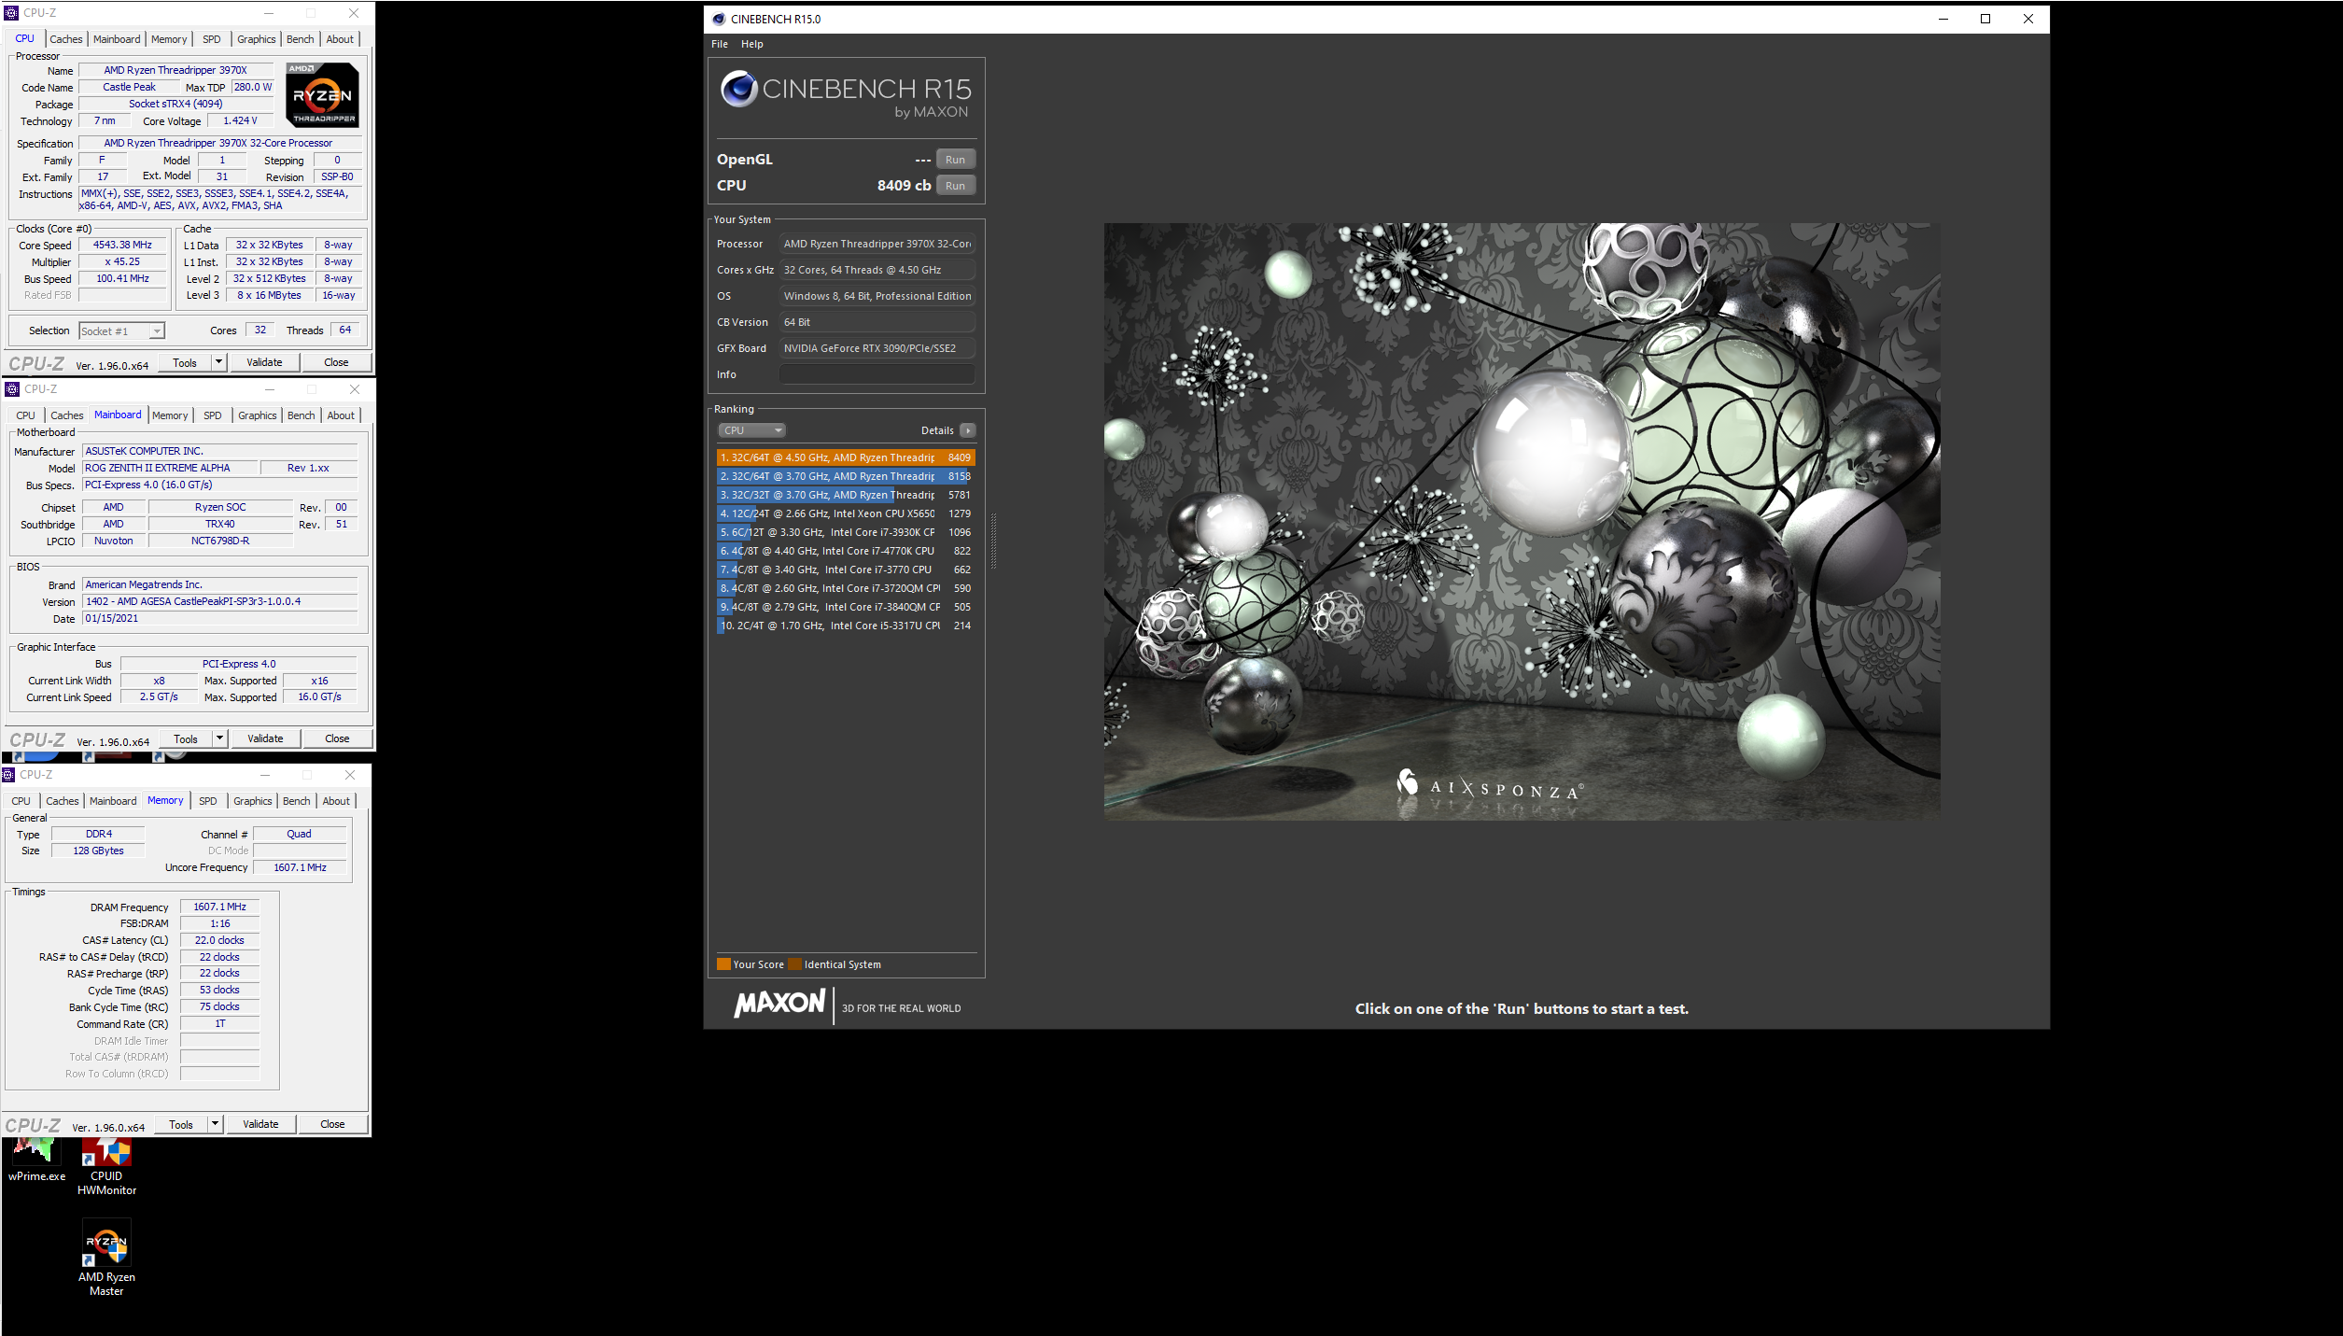Screen dimensions: 2343x1336
Task: Click the DRAM Frequency value 1607.1 MHz
Action: pos(219,907)
